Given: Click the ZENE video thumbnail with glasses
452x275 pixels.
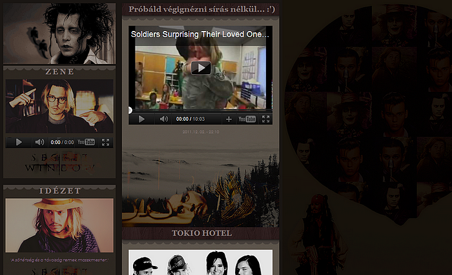Looking at the screenshot, I should point(59,106).
